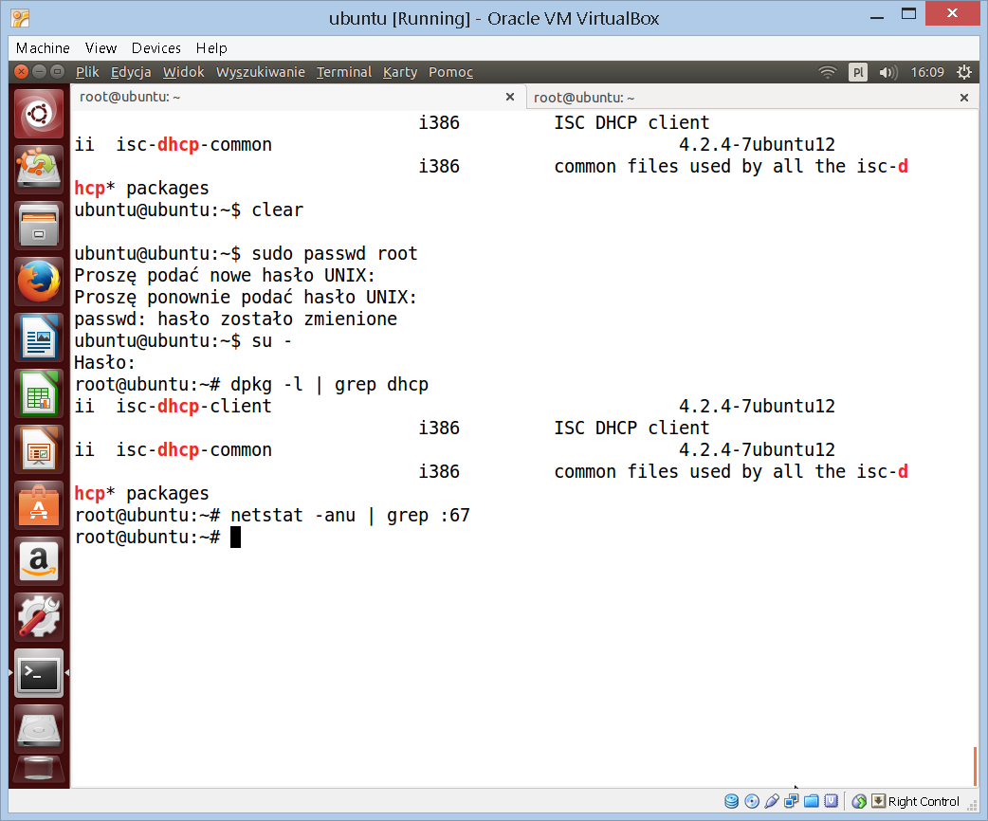
Task: Click the VirtualBox network status icon
Action: [x=792, y=801]
